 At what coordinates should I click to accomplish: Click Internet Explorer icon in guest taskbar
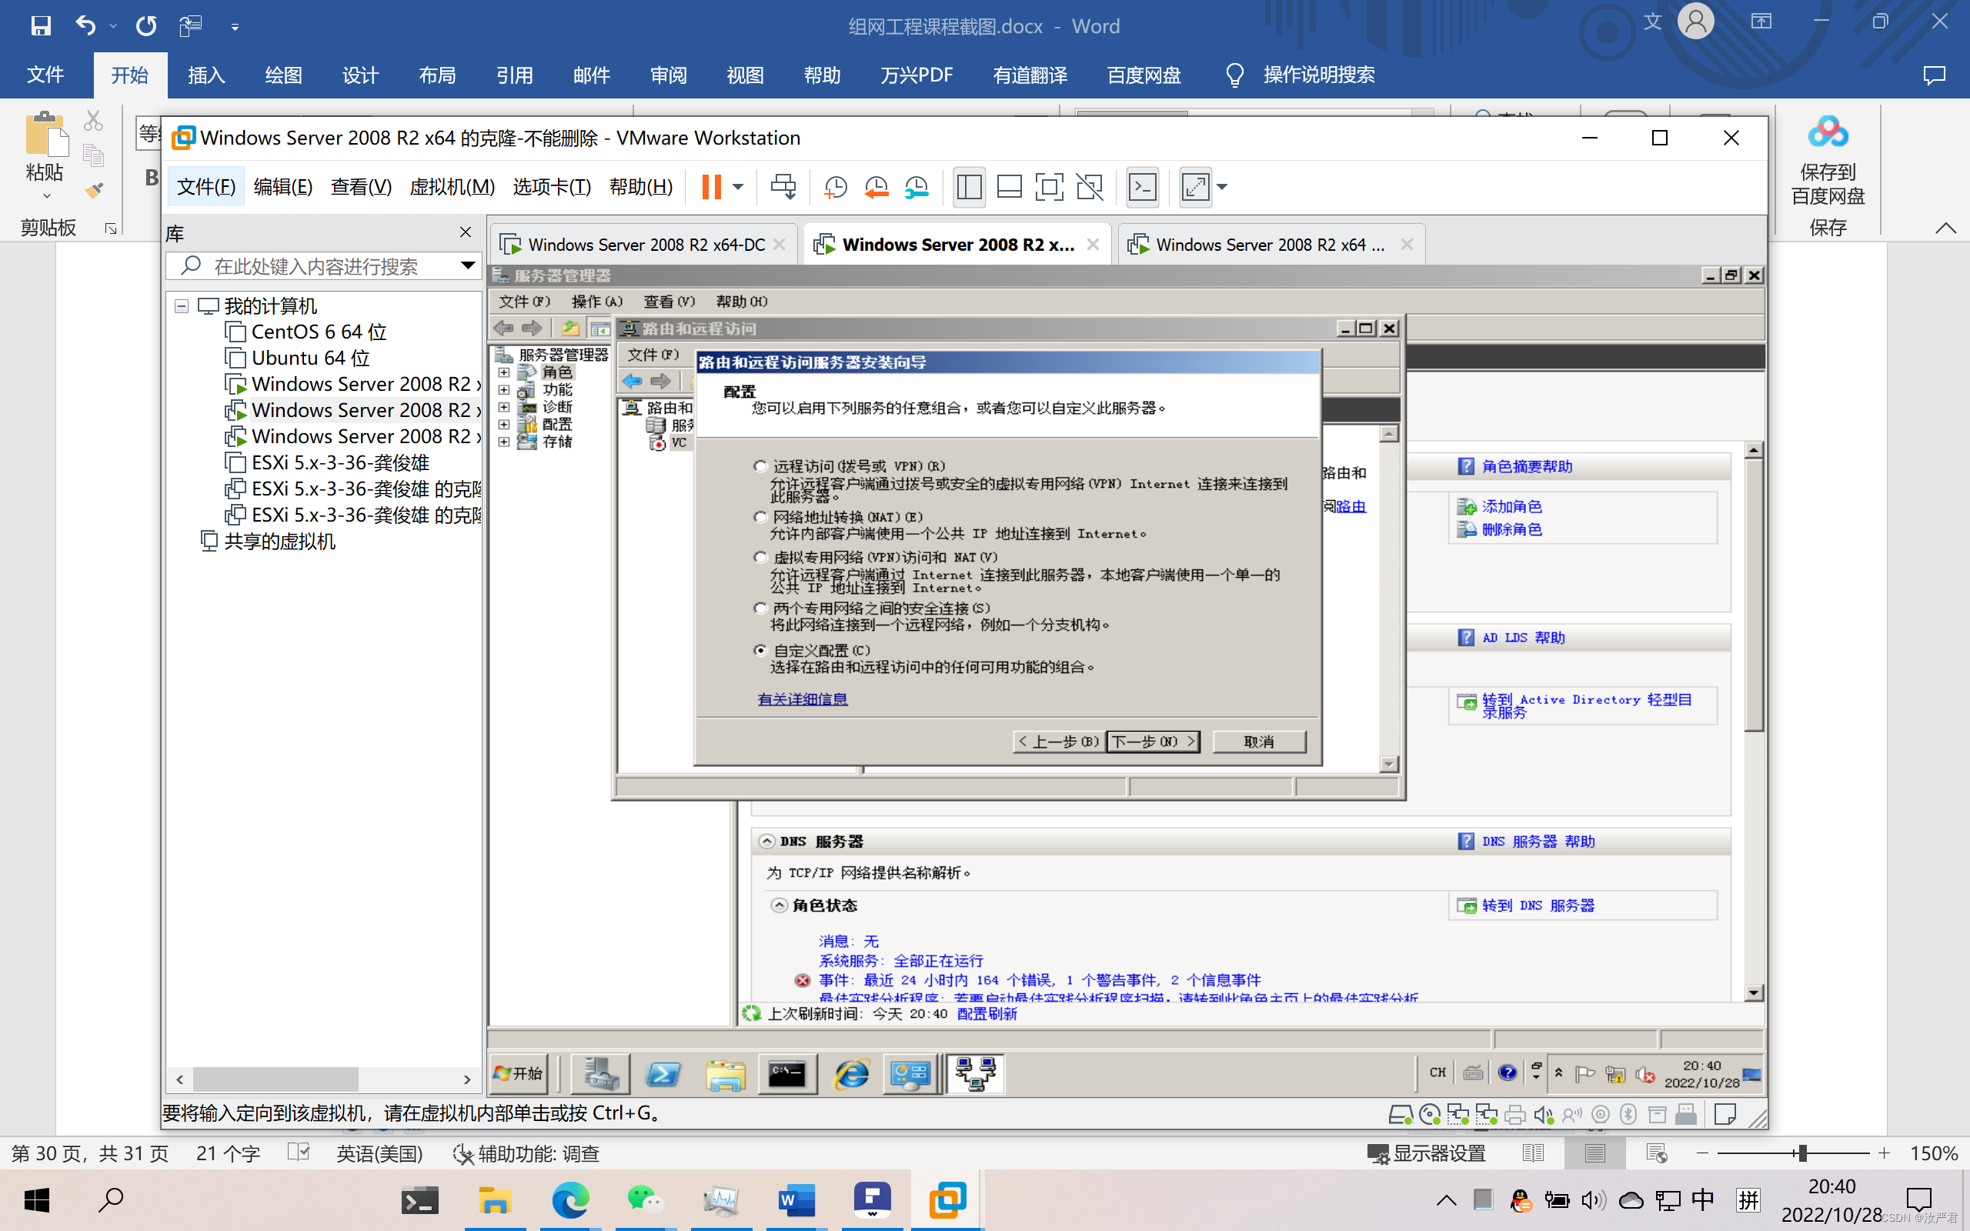[852, 1075]
